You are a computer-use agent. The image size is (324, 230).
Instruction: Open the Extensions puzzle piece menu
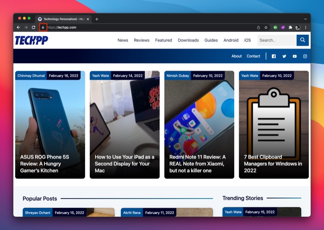pyautogui.click(x=290, y=27)
